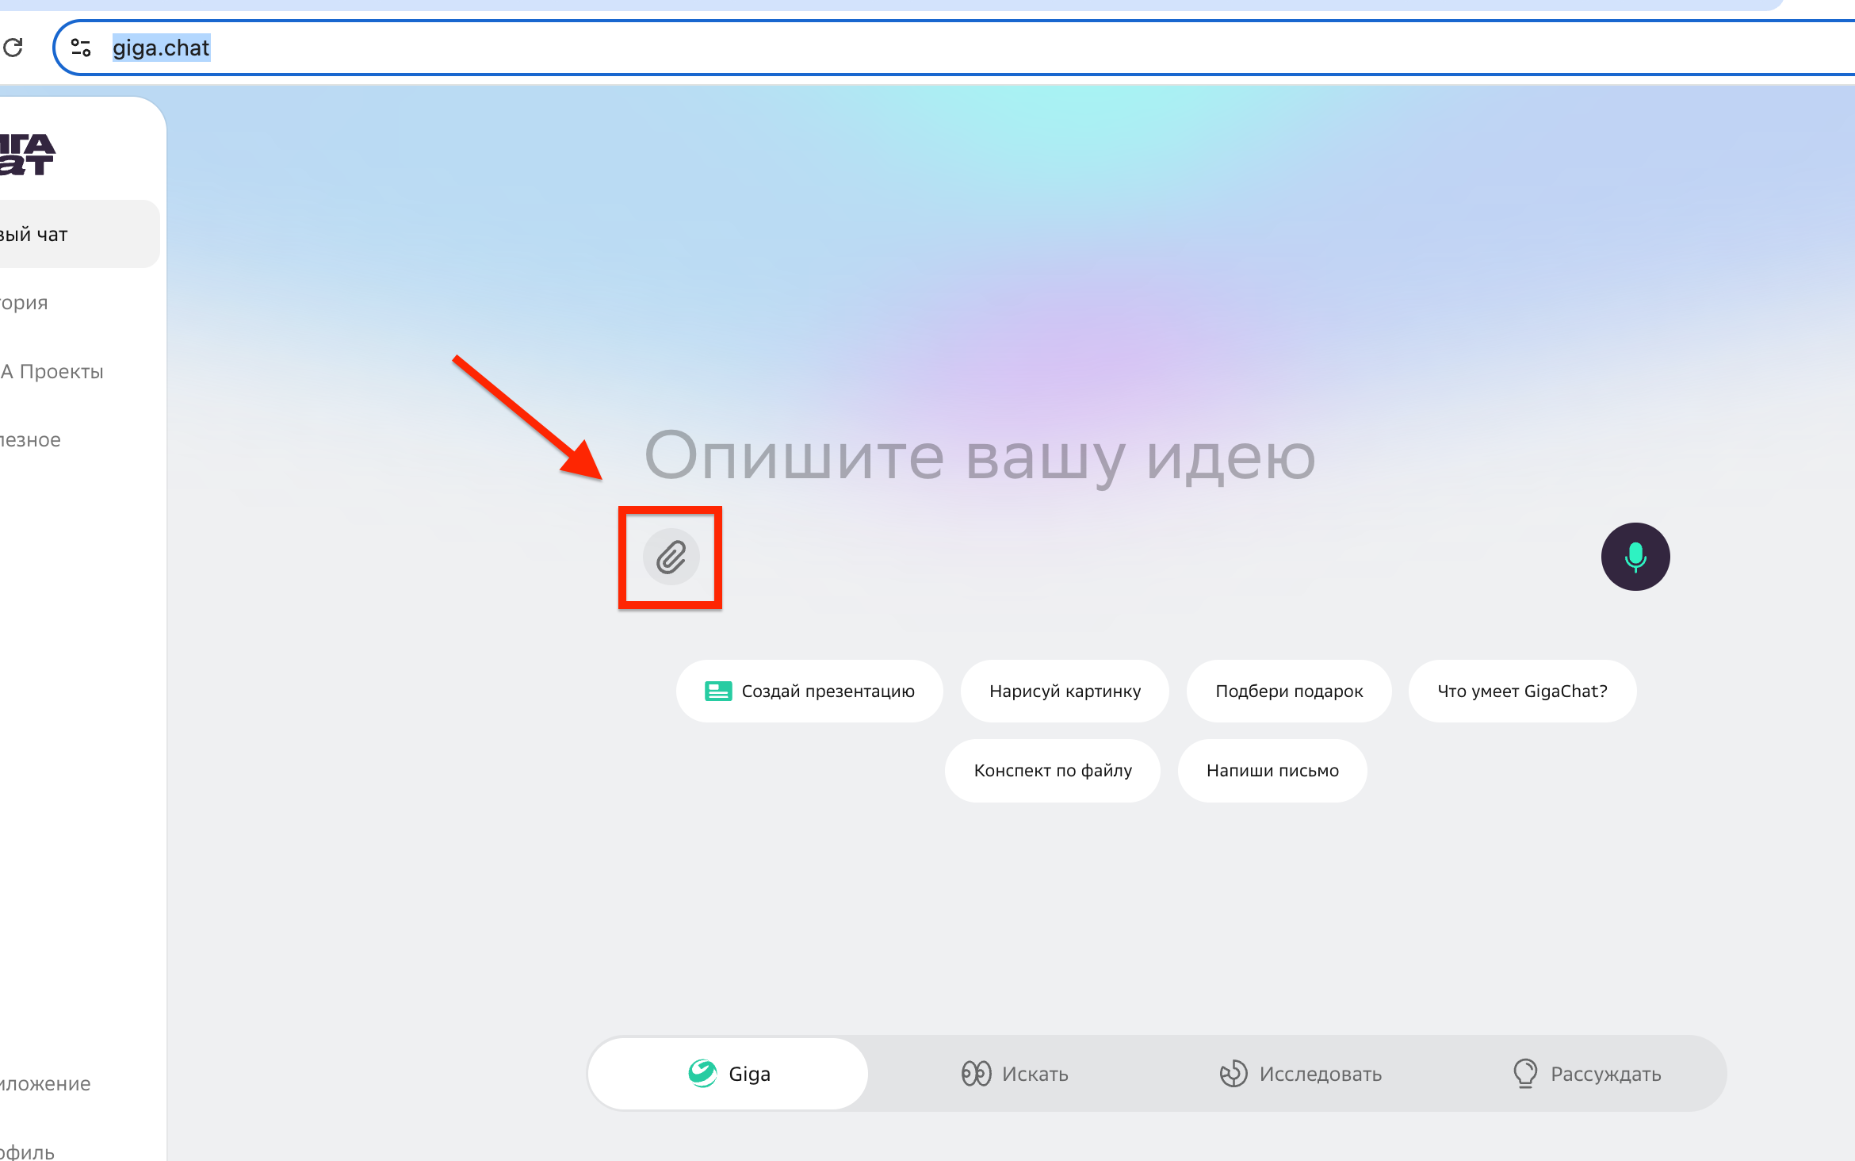Switch to the Искать mode tab
This screenshot has width=1855, height=1161.
click(1015, 1074)
